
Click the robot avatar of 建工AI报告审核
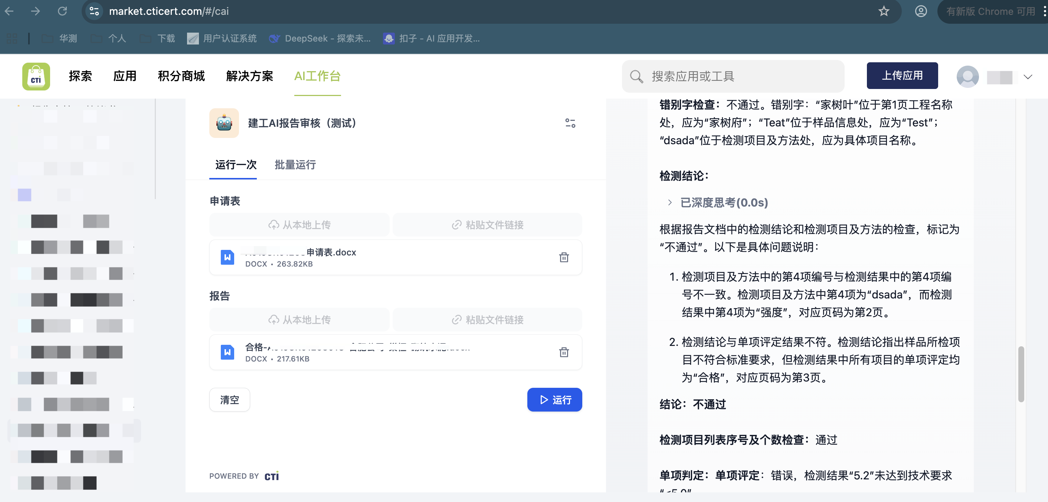coord(224,123)
